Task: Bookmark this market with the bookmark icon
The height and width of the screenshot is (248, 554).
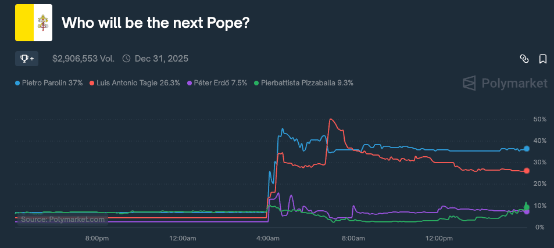Action: coord(542,59)
